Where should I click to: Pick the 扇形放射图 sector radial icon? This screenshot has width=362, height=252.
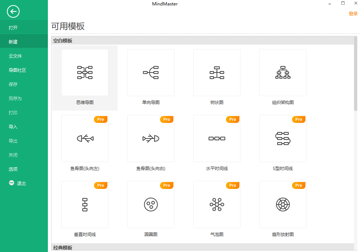click(x=283, y=205)
